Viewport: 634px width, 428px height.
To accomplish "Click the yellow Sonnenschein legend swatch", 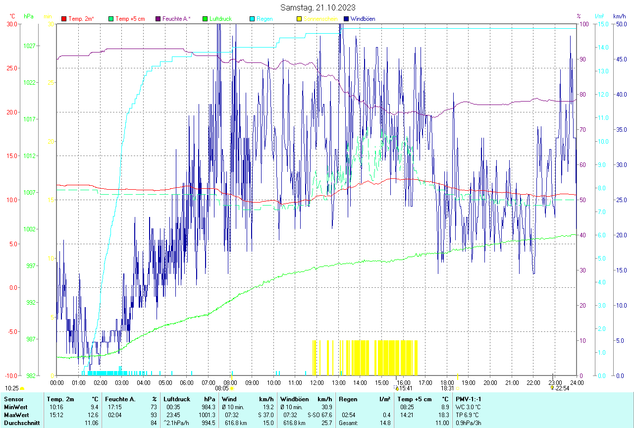I will (x=299, y=19).
